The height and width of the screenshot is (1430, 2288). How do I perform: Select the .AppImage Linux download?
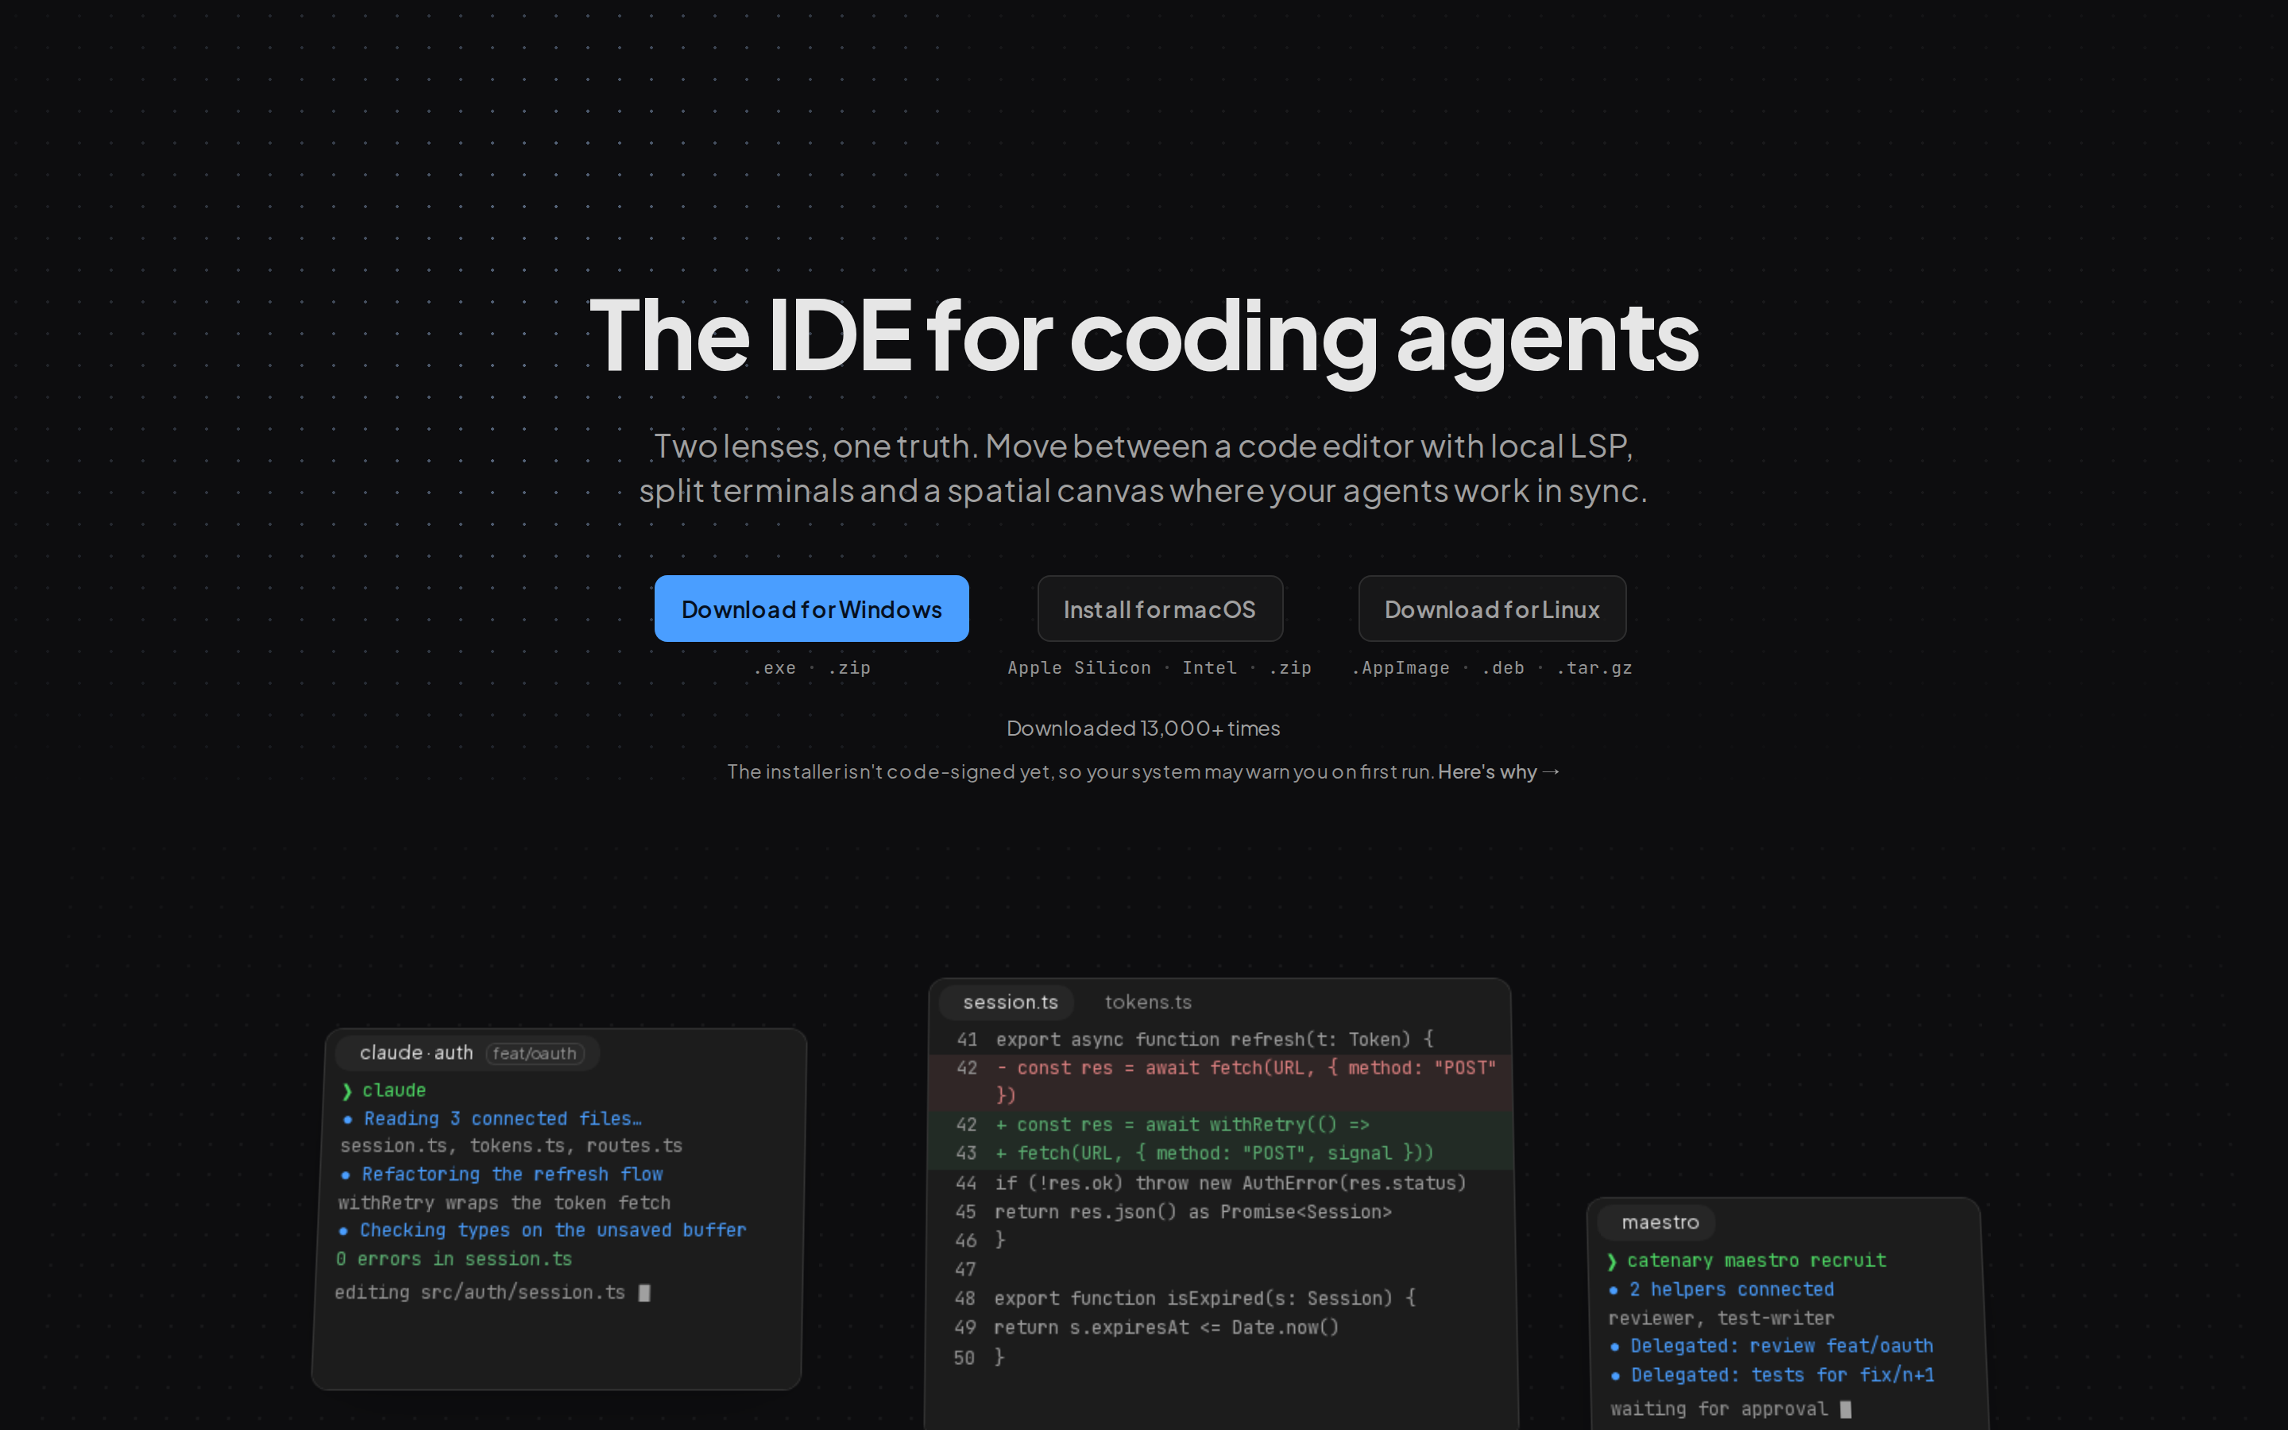(1401, 667)
